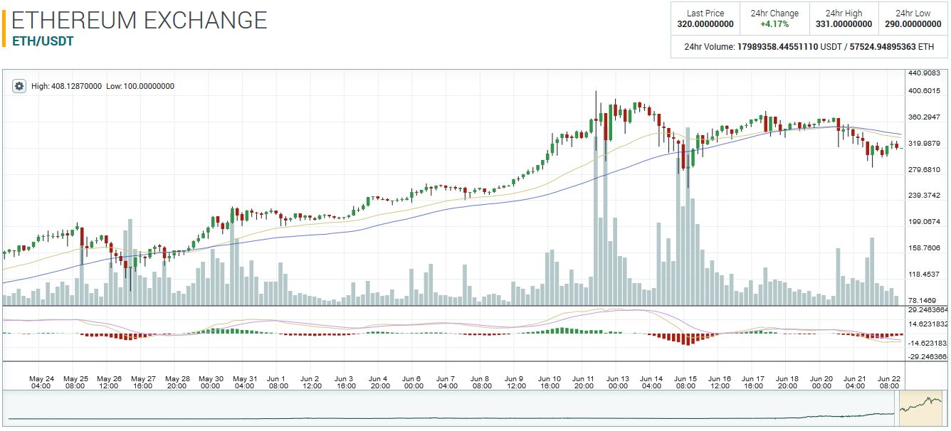Click the Jun 20 00:00 time label
Viewport: 951px width, 431px height.
(x=821, y=382)
